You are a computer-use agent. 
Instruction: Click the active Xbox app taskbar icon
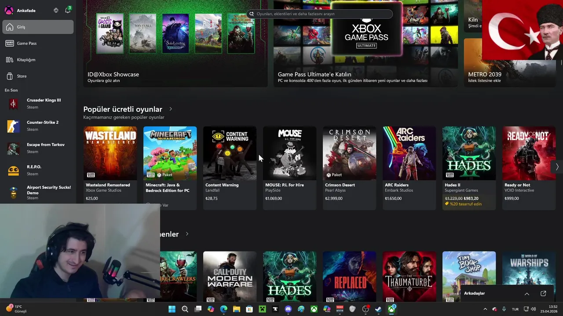point(391,309)
